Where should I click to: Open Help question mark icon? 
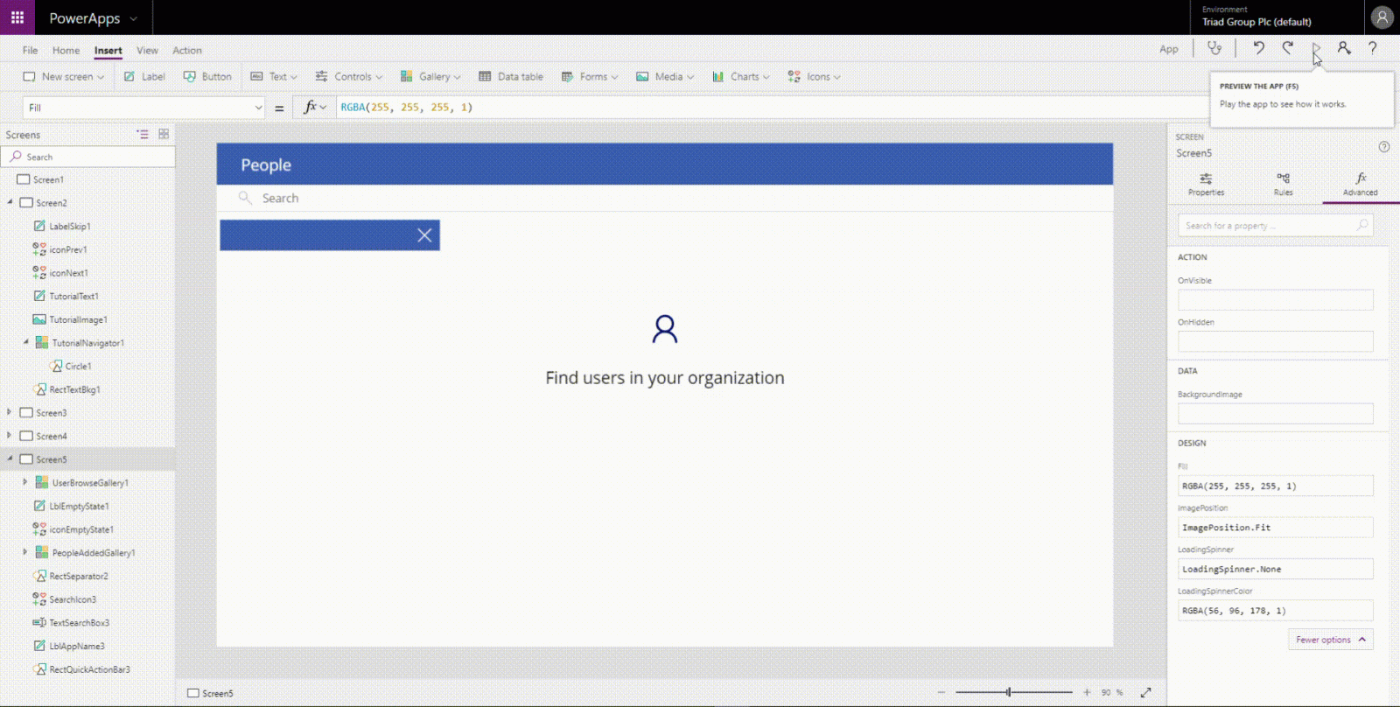[1373, 48]
